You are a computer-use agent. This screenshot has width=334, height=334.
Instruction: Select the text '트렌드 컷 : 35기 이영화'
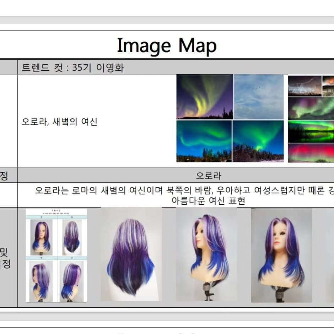72,68
